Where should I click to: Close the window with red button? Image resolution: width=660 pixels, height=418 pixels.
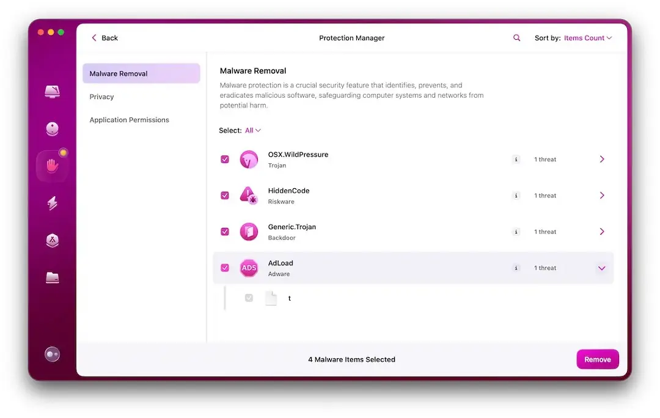click(x=41, y=32)
